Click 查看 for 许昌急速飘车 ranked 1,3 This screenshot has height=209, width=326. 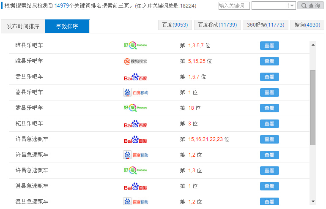tap(269, 171)
